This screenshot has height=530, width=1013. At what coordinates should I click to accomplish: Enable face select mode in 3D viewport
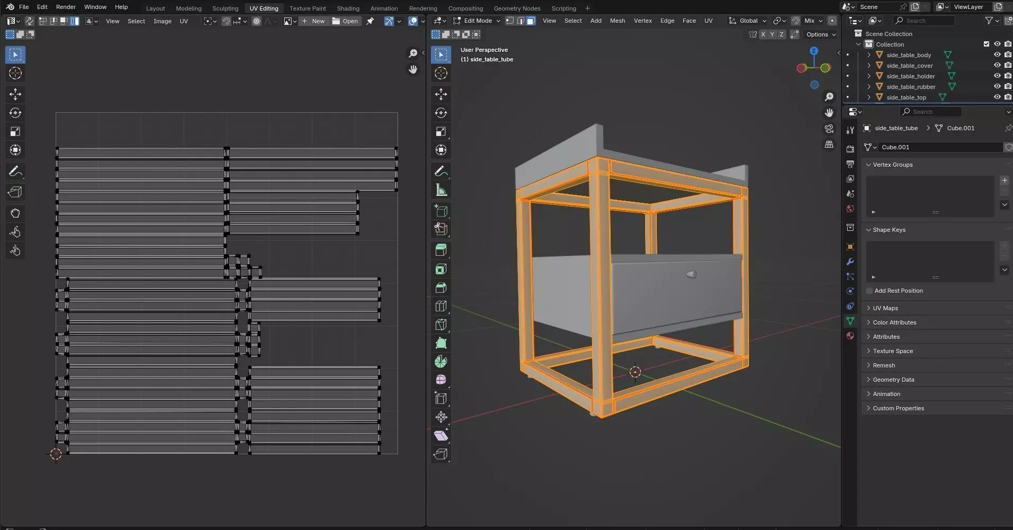531,21
